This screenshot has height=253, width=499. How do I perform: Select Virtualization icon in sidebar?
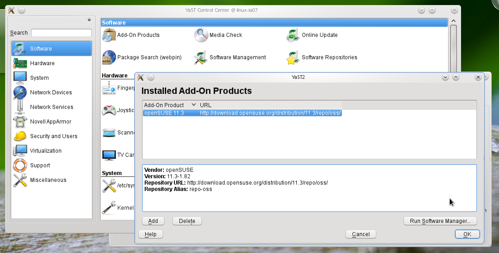(20, 150)
